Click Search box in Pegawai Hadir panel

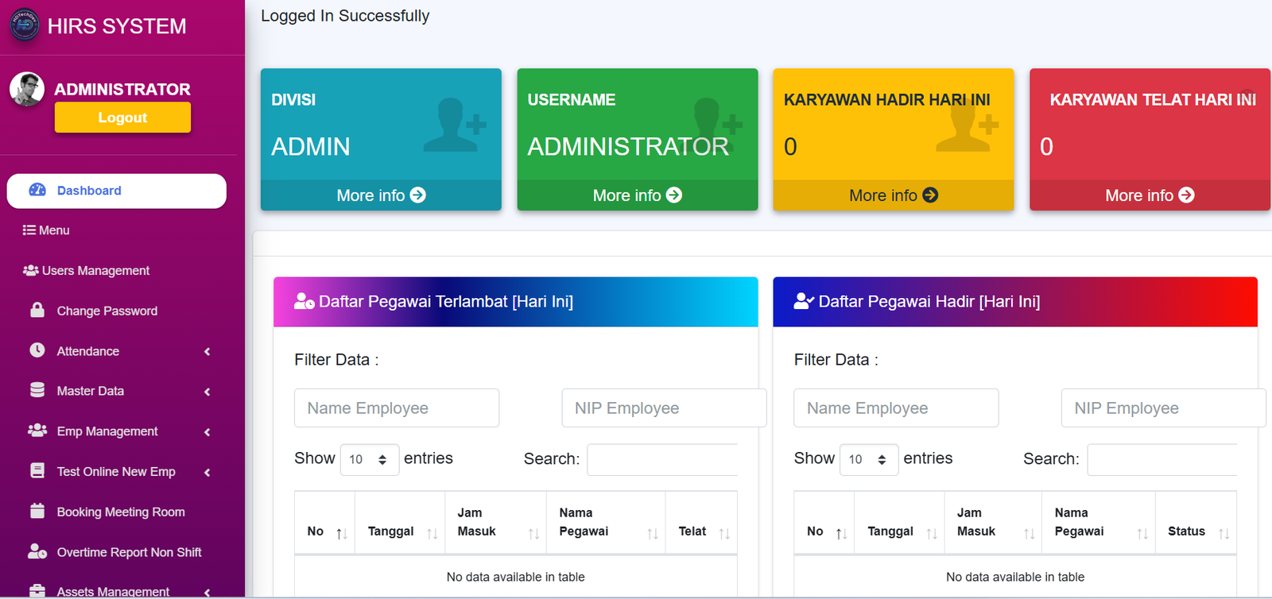coord(1161,460)
